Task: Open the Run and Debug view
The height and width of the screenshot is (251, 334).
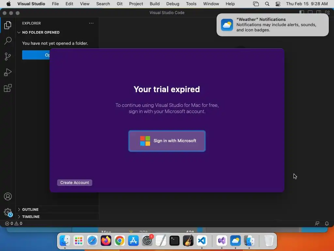Action: [8, 72]
